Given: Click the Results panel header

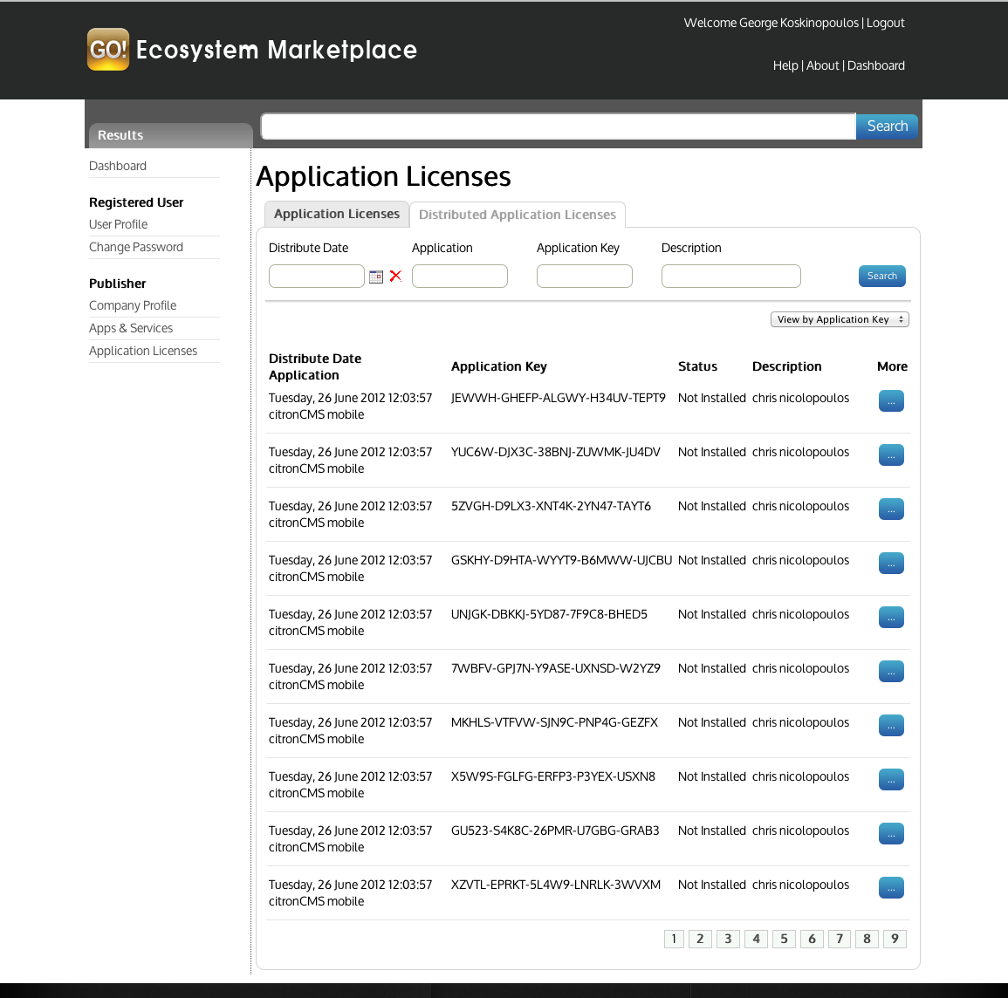Looking at the screenshot, I should click(170, 135).
